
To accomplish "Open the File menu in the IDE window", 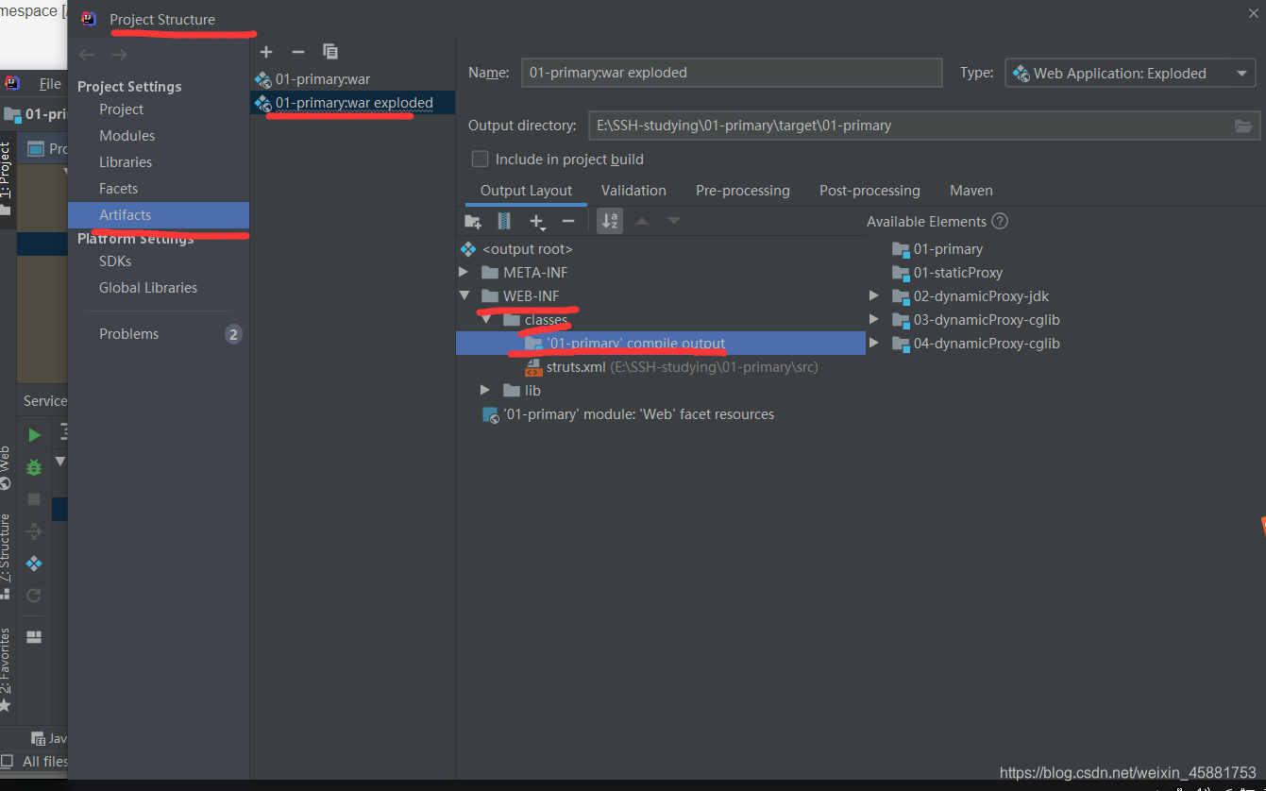I will click(x=50, y=84).
